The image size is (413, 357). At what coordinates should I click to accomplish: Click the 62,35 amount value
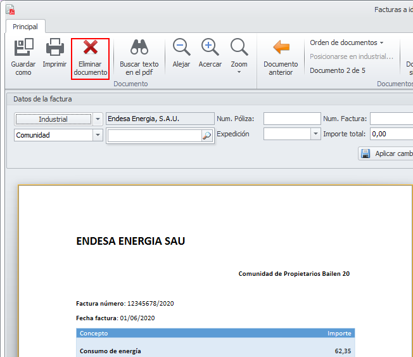pos(343,351)
